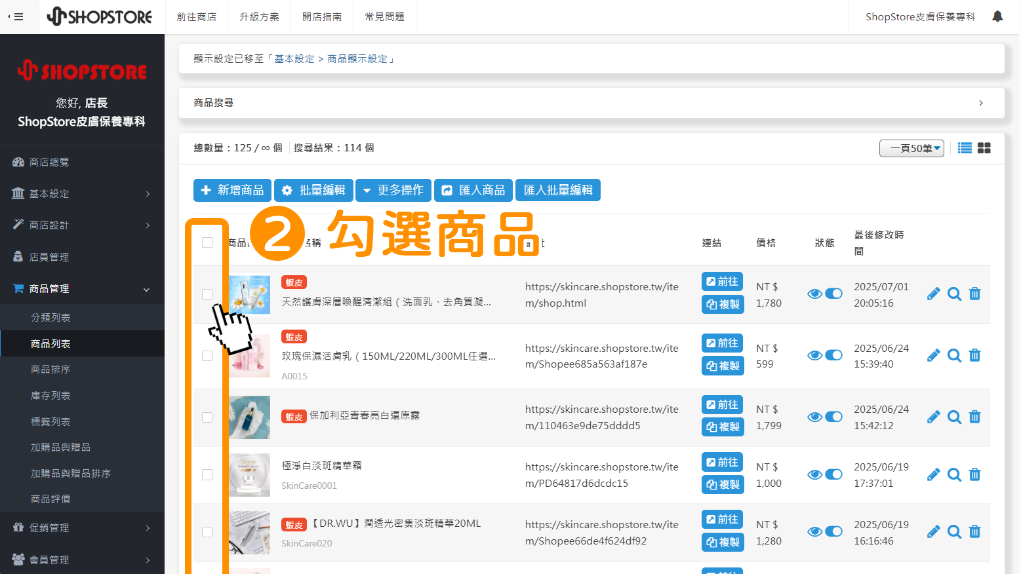Click eye visibility icon for 極淨白淡斑精華霜
This screenshot has height=574, width=1021.
coord(814,474)
